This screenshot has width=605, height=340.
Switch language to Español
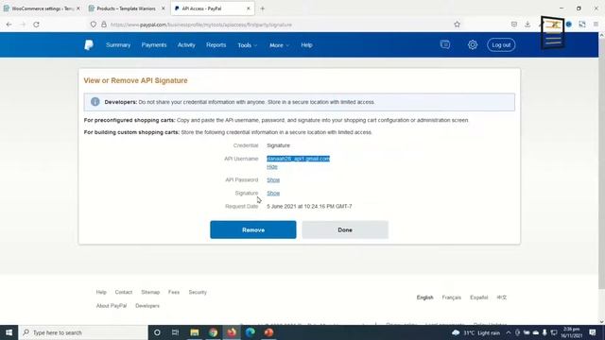pos(479,297)
